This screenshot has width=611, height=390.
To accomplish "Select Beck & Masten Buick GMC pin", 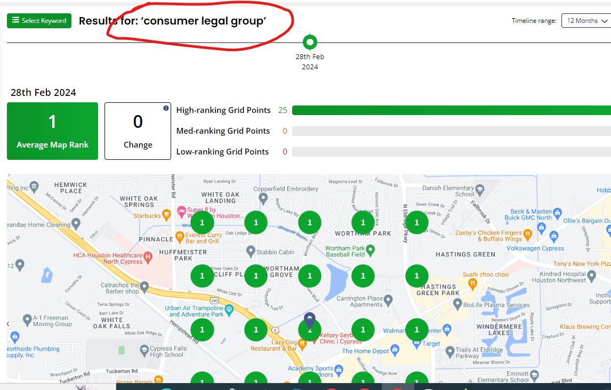I will point(557,212).
